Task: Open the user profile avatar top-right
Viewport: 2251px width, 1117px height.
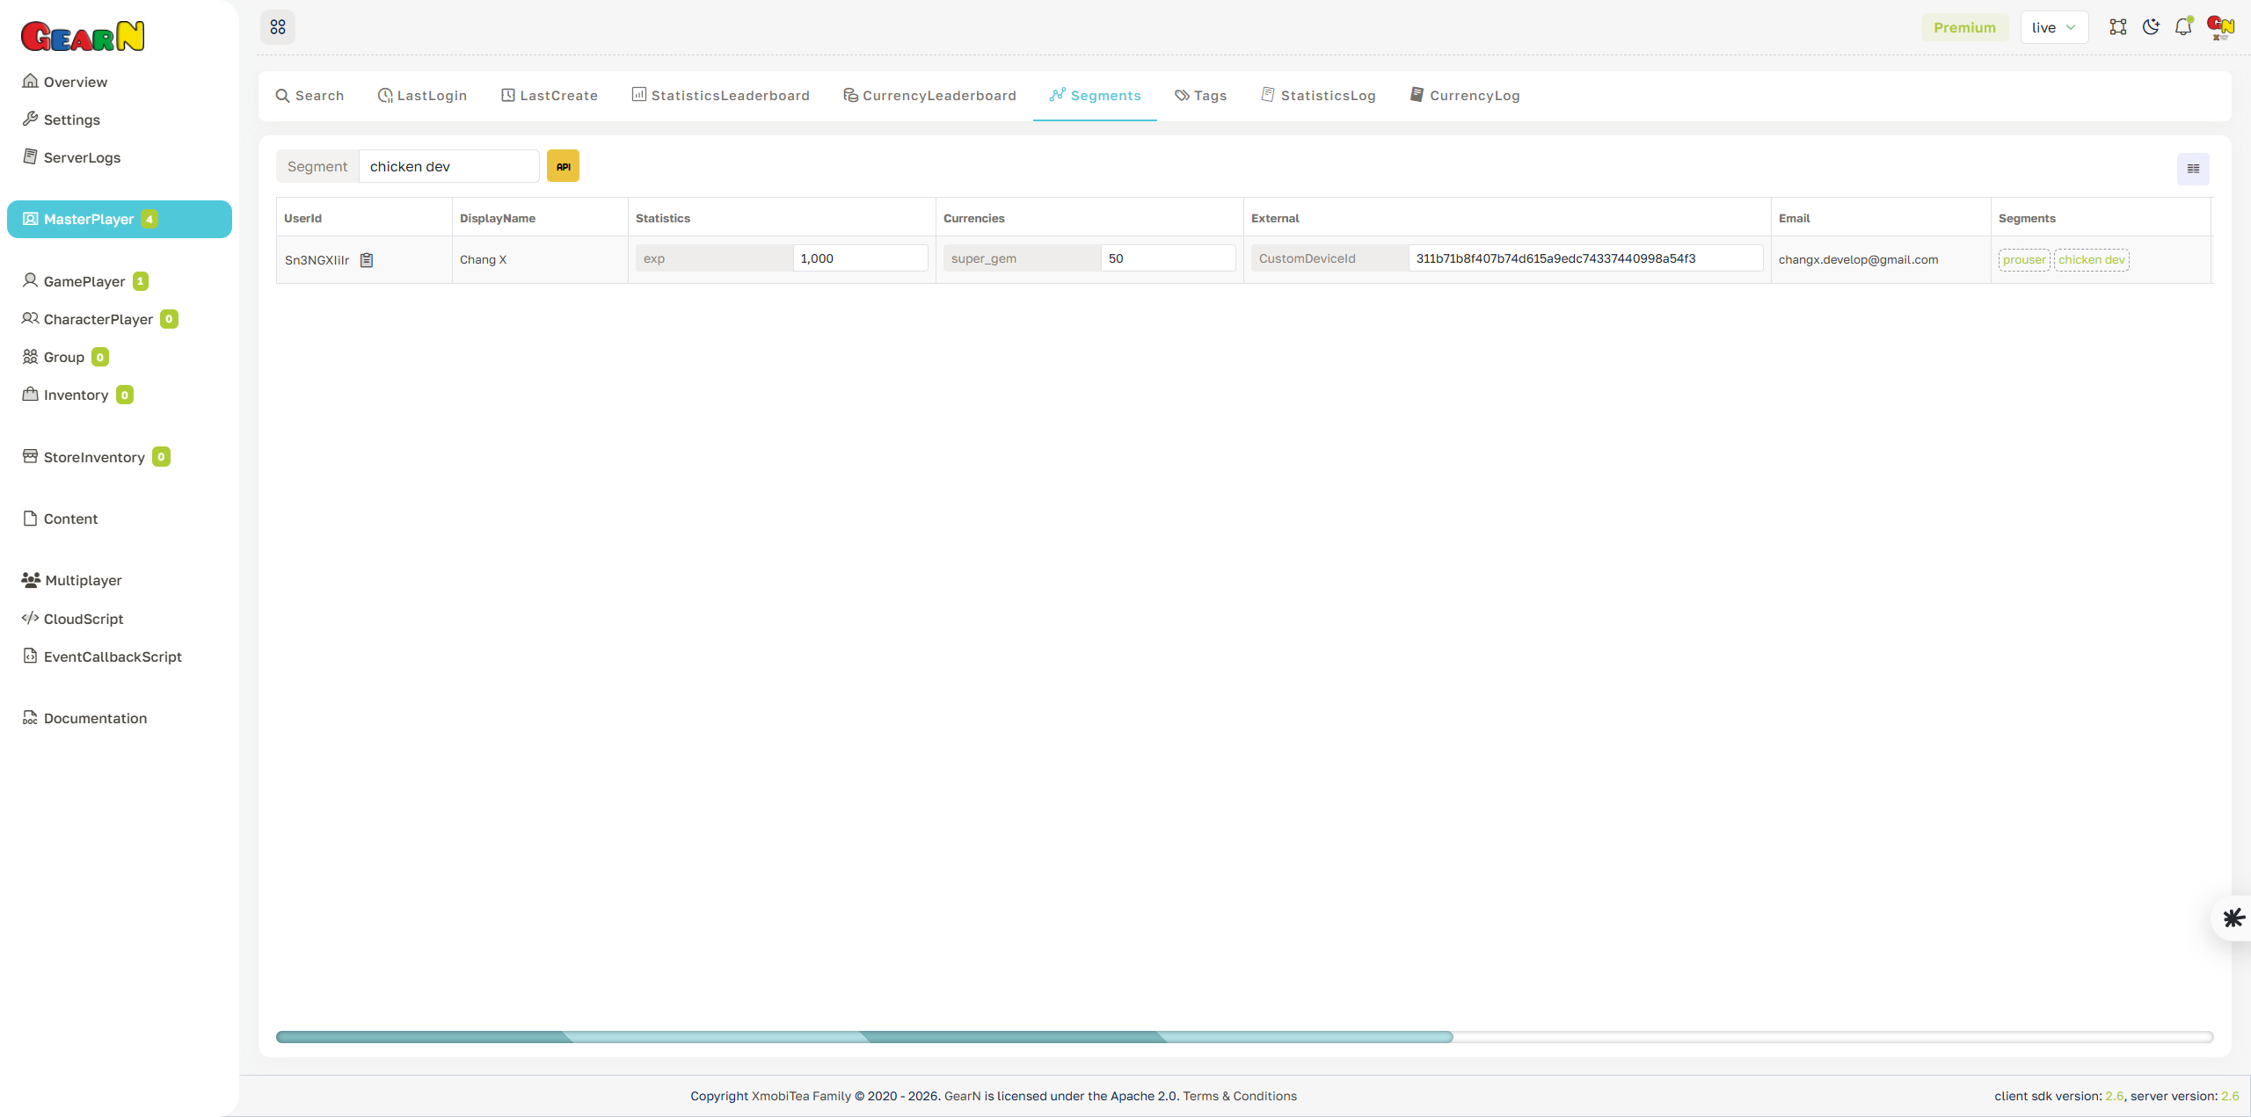Action: pyautogui.click(x=2219, y=27)
